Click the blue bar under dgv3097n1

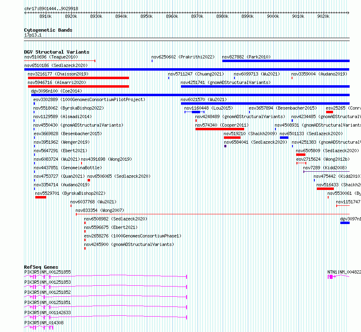(345, 223)
